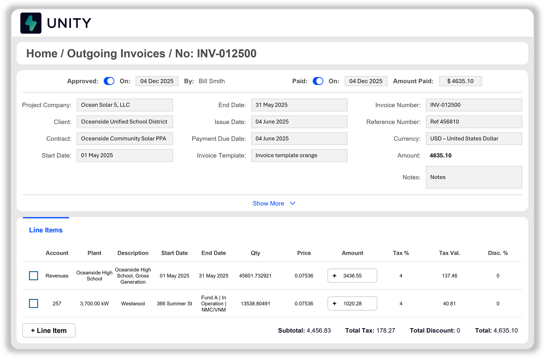Viewport: 545px width, 358px height.
Task: Click the + Line Item button
Action: click(49, 330)
